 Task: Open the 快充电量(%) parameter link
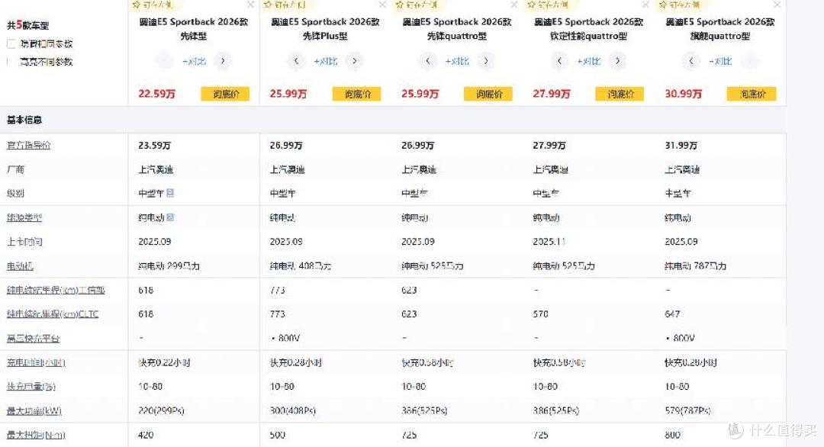coord(31,387)
